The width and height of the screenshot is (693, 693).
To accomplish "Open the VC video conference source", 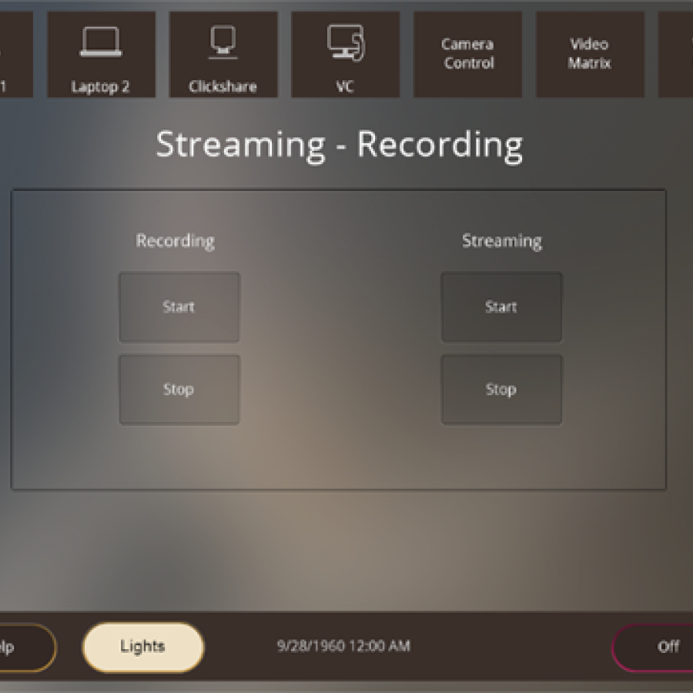I will point(345,55).
